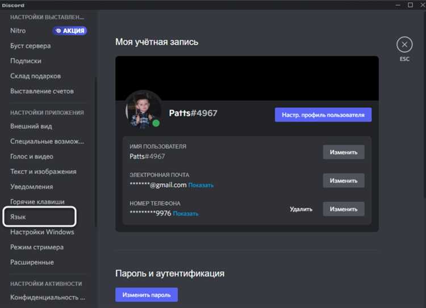Close settings with the ESC circle button
426x308 pixels.
click(404, 44)
